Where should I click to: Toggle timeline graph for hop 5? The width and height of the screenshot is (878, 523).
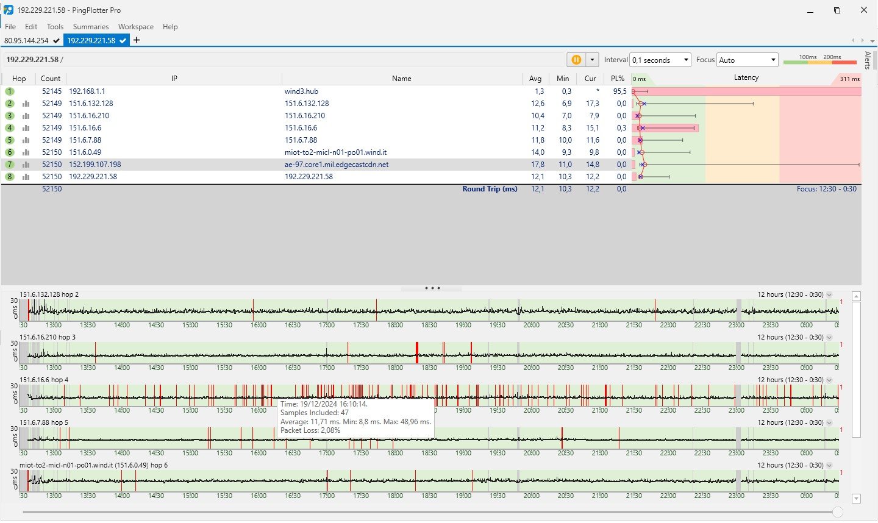(26, 140)
